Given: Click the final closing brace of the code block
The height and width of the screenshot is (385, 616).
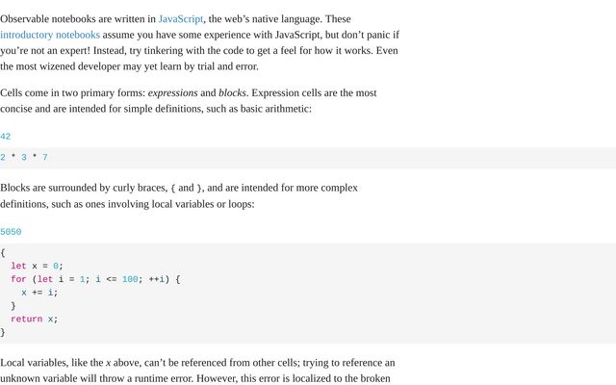Looking at the screenshot, I should (x=3, y=332).
